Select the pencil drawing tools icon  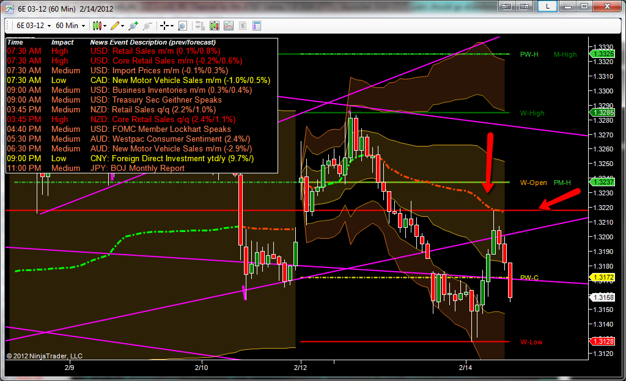pos(115,26)
